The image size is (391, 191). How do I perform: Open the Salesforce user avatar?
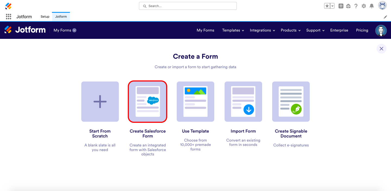(x=382, y=5)
